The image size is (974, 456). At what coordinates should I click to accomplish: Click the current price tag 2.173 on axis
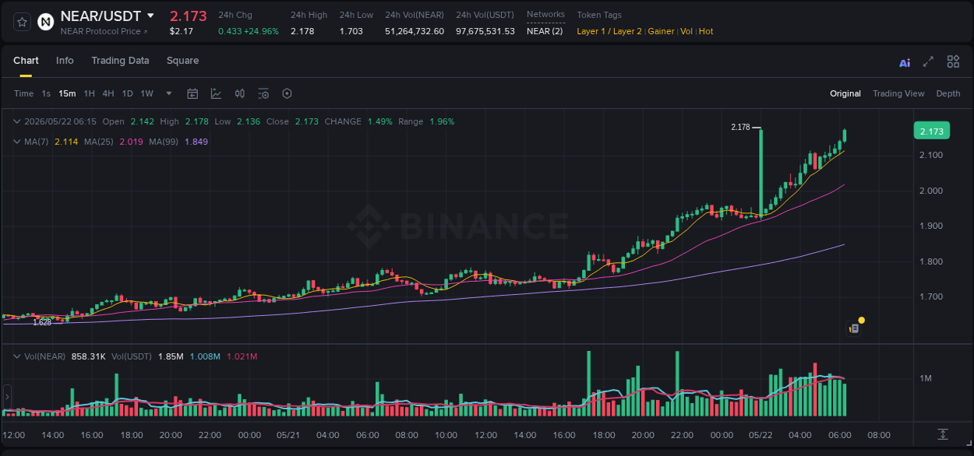pos(931,132)
